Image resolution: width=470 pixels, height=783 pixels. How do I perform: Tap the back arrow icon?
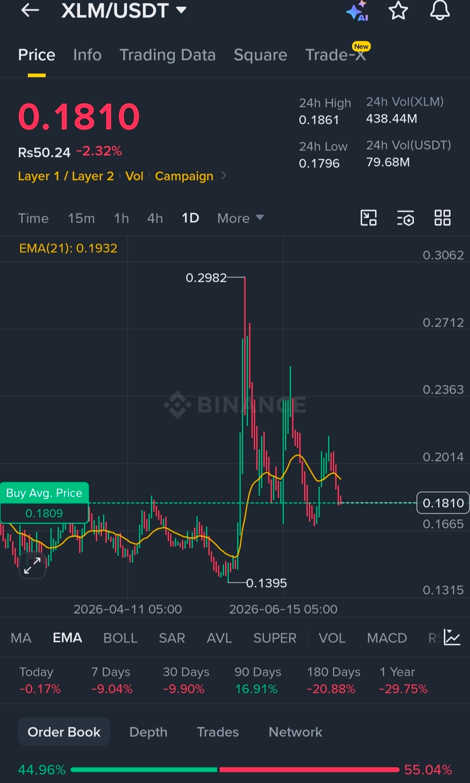[30, 10]
